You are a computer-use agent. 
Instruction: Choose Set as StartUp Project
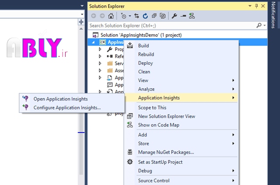182,162
